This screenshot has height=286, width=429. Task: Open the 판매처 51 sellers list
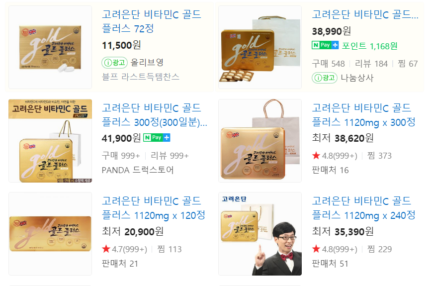pyautogui.click(x=330, y=264)
